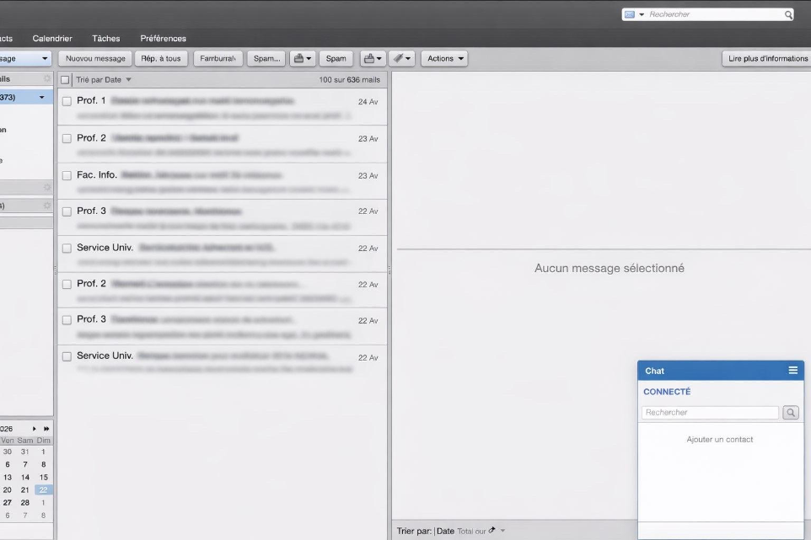The image size is (811, 540).
Task: Open the Chat panel hamburger menu
Action: click(792, 371)
